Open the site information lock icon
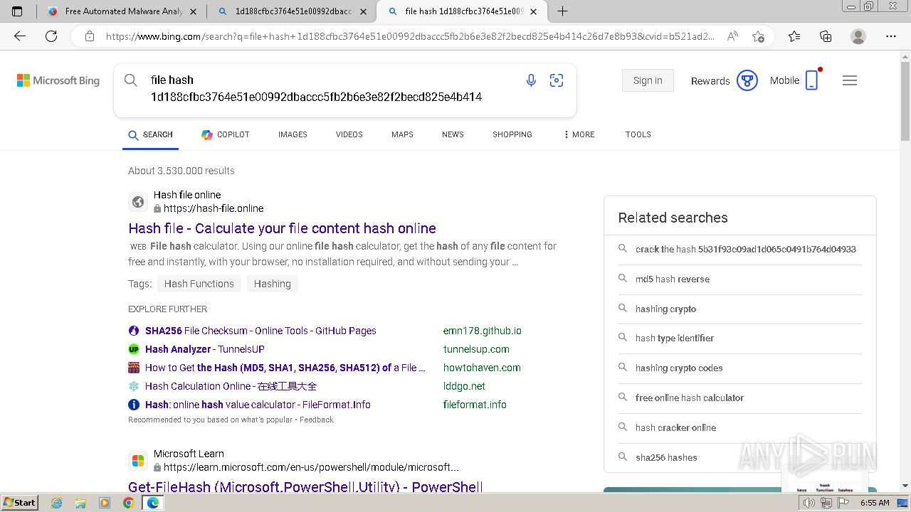Screen dimensions: 911x512 (x=90, y=36)
